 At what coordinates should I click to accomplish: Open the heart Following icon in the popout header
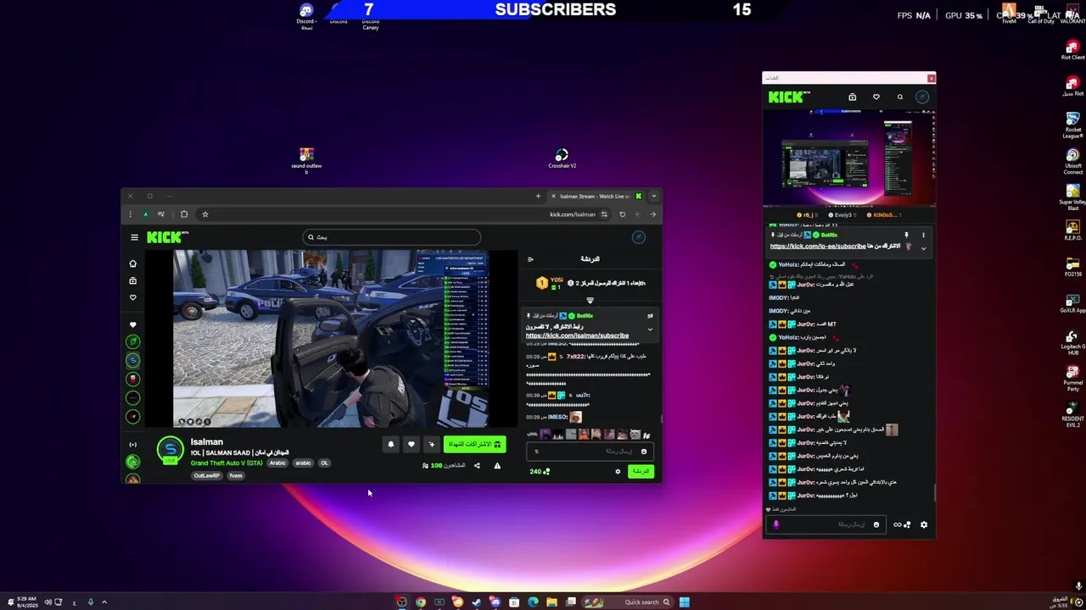pos(876,97)
